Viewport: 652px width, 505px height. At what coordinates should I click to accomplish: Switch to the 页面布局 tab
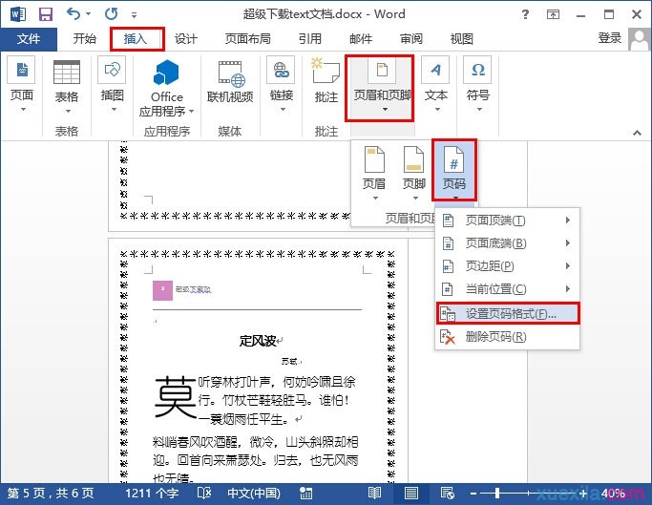[x=248, y=39]
